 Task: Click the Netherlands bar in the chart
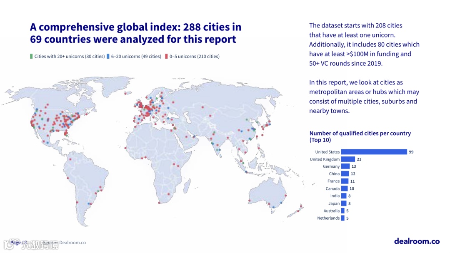tap(342, 218)
